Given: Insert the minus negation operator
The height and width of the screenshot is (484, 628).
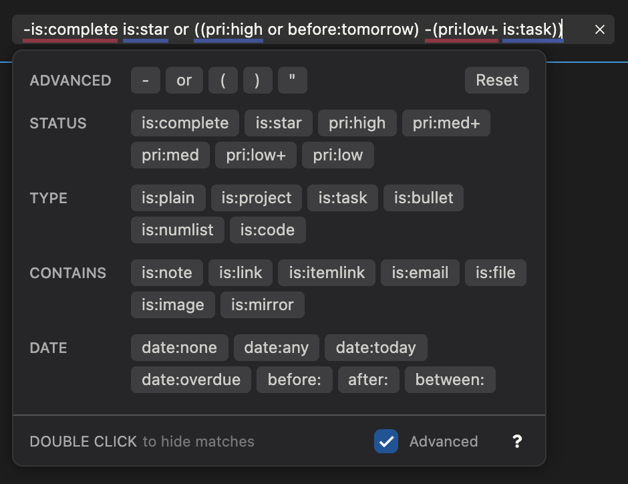Looking at the screenshot, I should pos(145,80).
